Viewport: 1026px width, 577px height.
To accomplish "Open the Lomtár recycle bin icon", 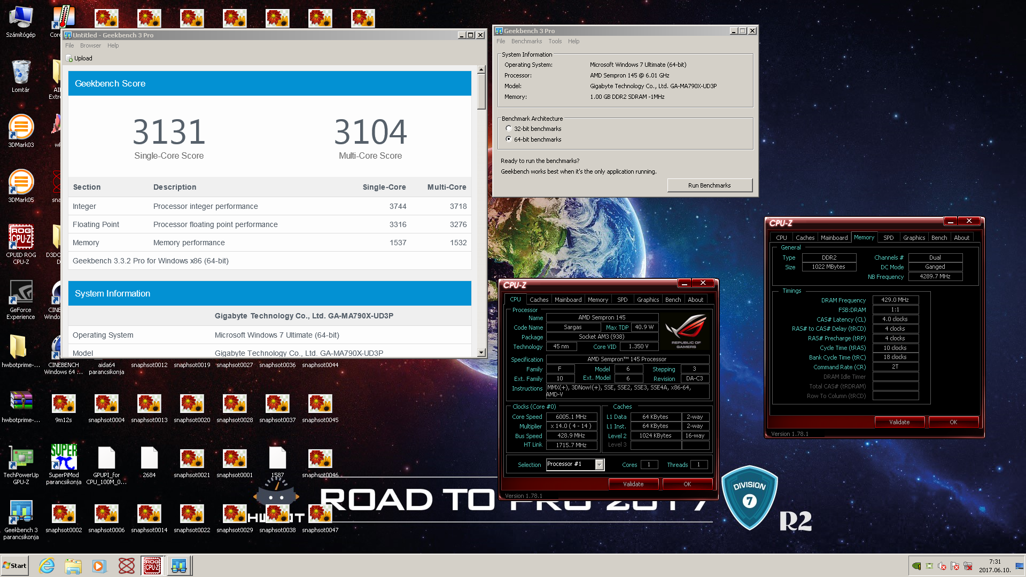I will pyautogui.click(x=21, y=76).
